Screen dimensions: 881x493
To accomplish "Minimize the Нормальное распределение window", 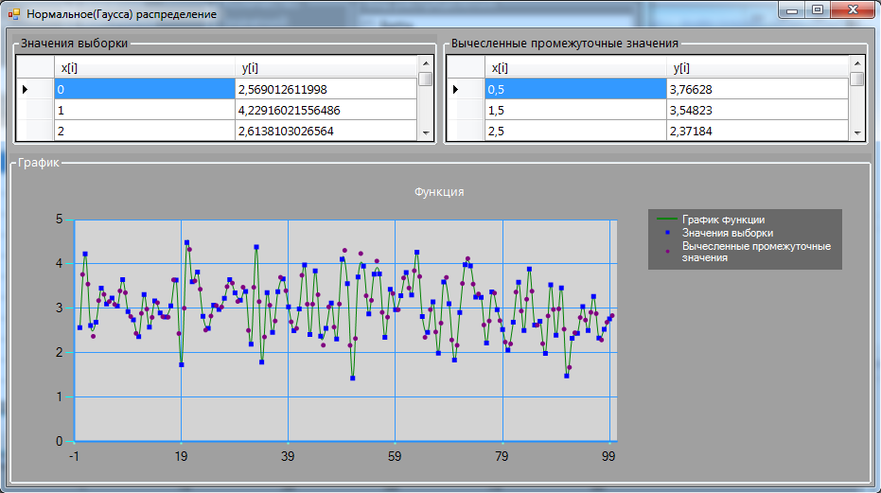I will tap(792, 9).
